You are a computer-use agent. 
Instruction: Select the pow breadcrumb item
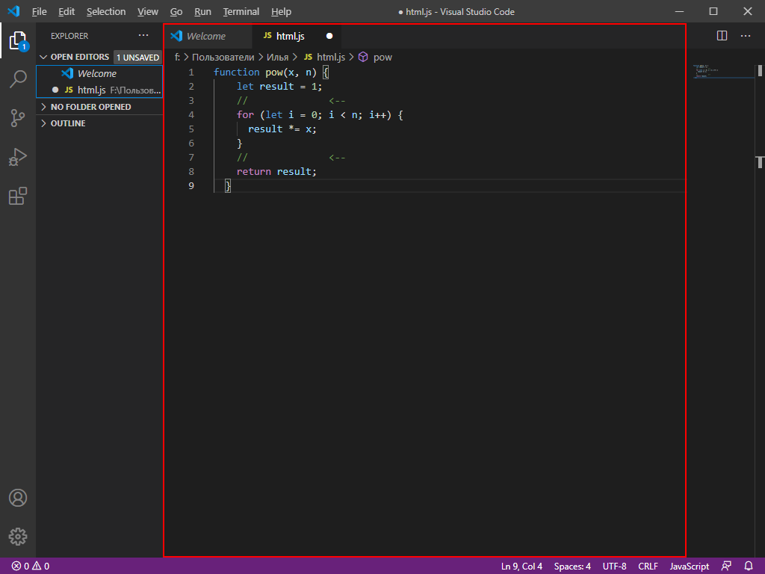pos(382,57)
